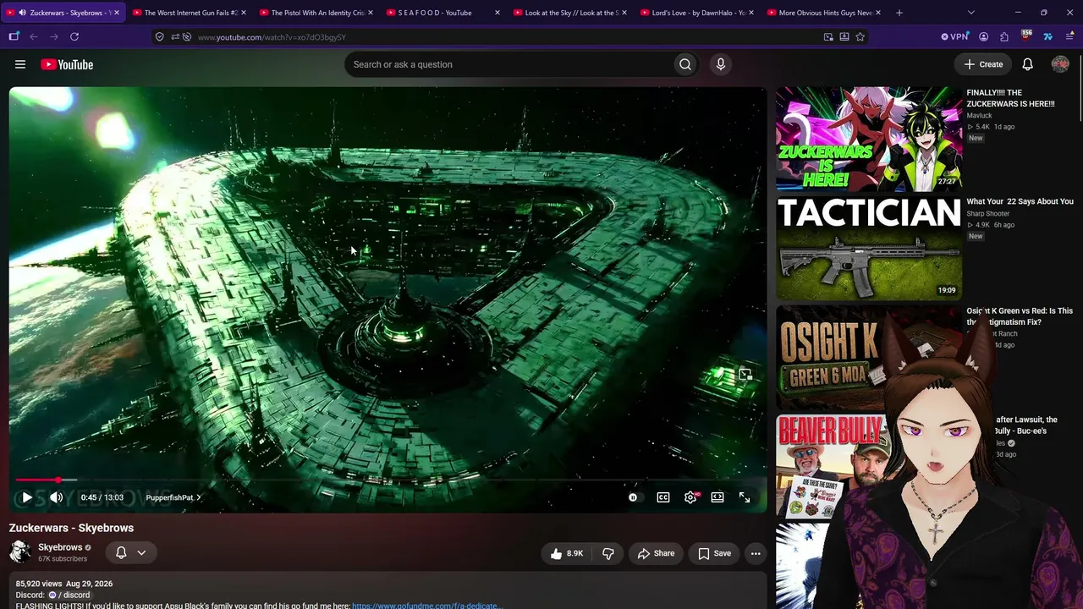Play the Zuckerwars video
Image resolution: width=1083 pixels, height=609 pixels.
point(27,497)
